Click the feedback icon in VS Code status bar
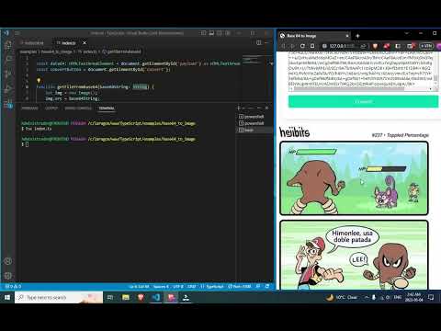 (x=258, y=286)
